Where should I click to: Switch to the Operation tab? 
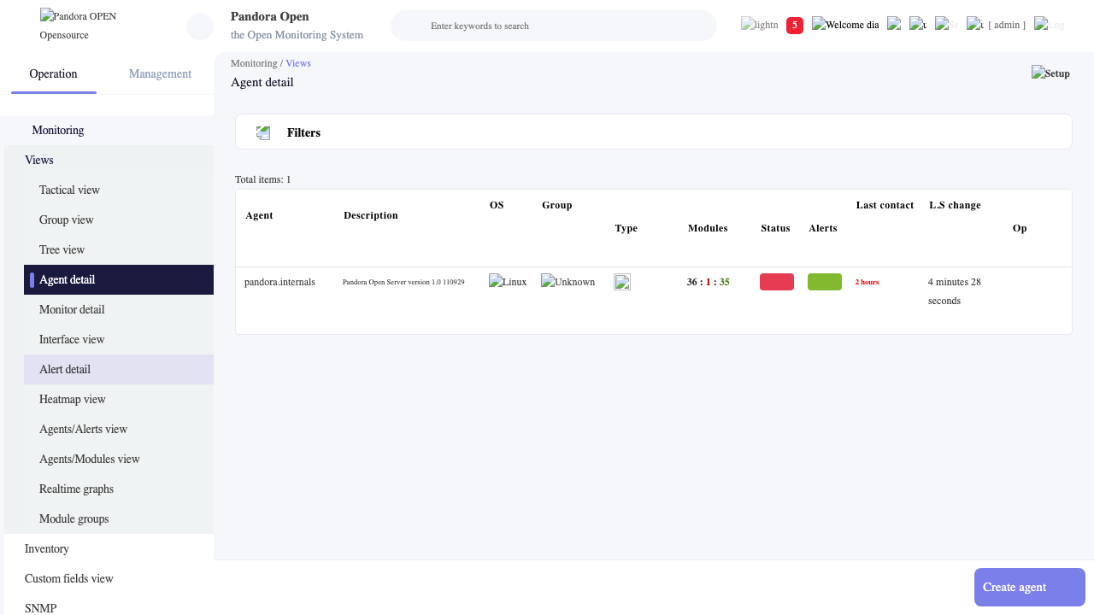(x=53, y=73)
